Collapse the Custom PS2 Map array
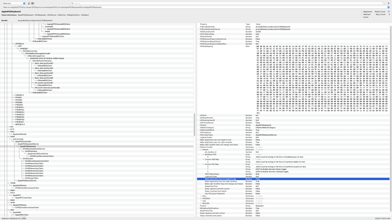This screenshot has height=220, width=392. (x=203, y=165)
